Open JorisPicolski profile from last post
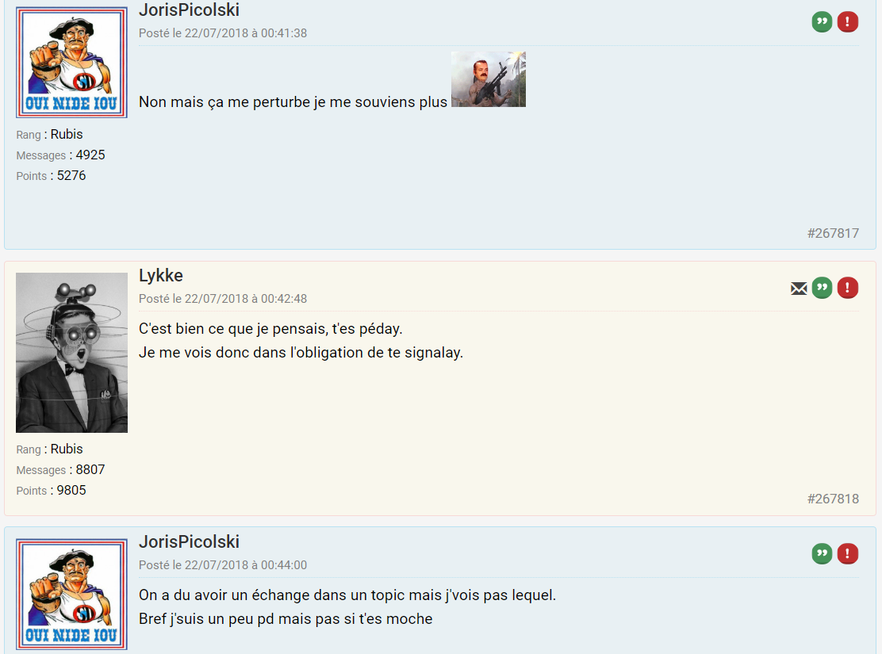Image resolution: width=882 pixels, height=654 pixels. [189, 541]
